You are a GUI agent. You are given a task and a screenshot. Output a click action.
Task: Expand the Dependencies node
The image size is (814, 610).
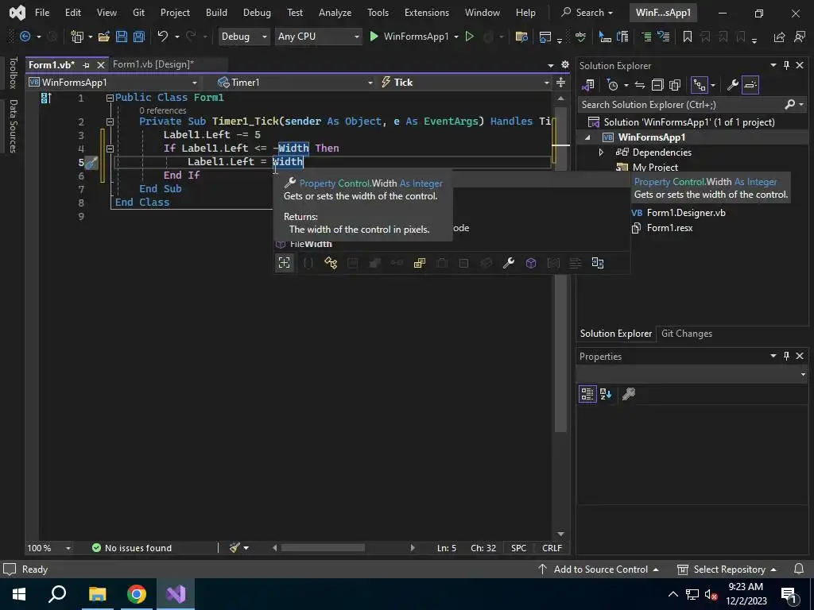[x=601, y=152]
